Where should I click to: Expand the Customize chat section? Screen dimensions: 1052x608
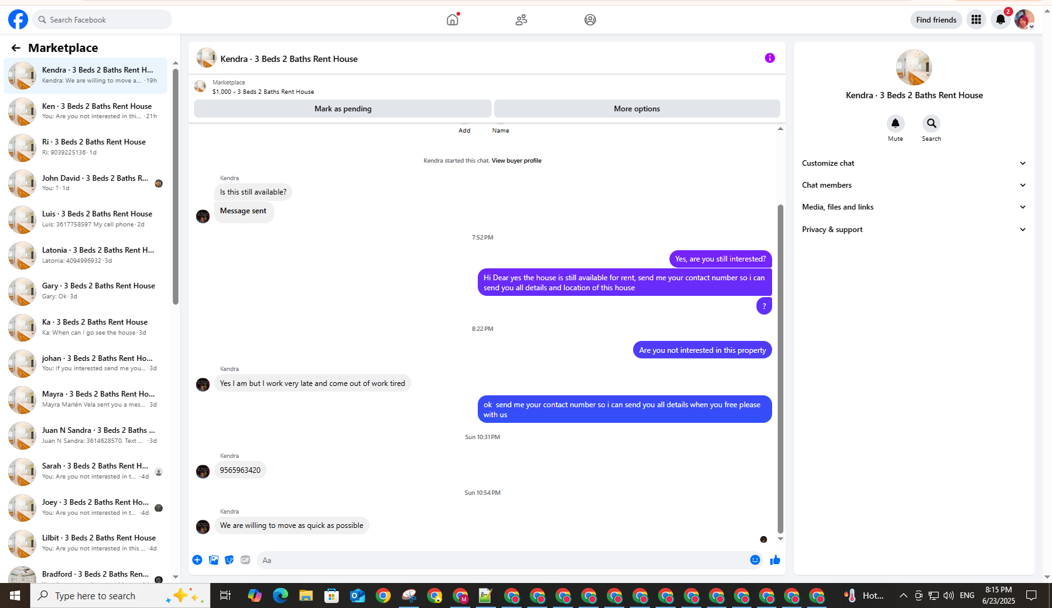914,163
